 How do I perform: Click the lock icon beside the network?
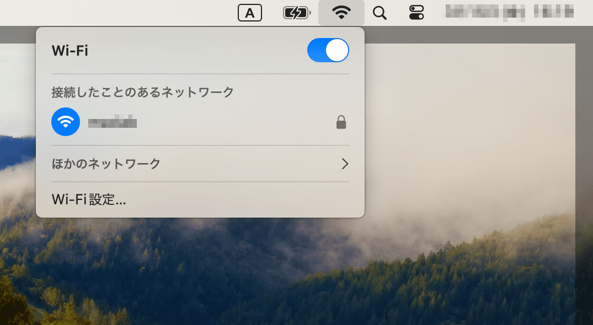click(341, 122)
